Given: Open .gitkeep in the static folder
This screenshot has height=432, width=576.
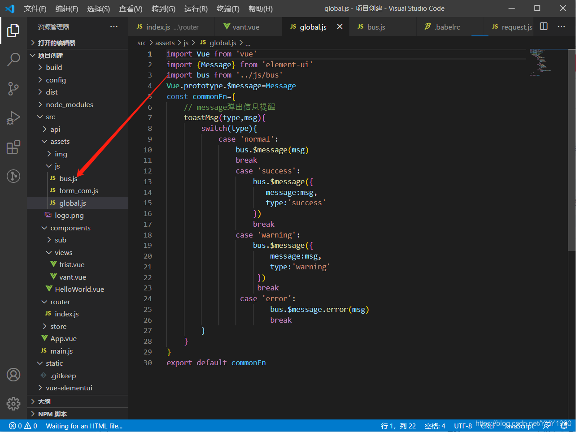Looking at the screenshot, I should (x=78, y=376).
